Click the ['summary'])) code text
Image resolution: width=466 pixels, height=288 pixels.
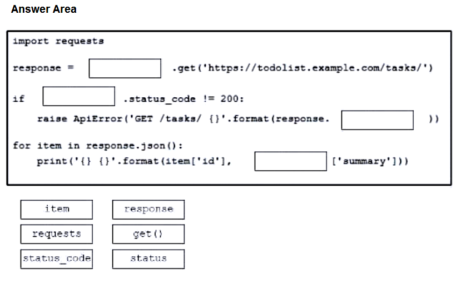click(x=370, y=161)
